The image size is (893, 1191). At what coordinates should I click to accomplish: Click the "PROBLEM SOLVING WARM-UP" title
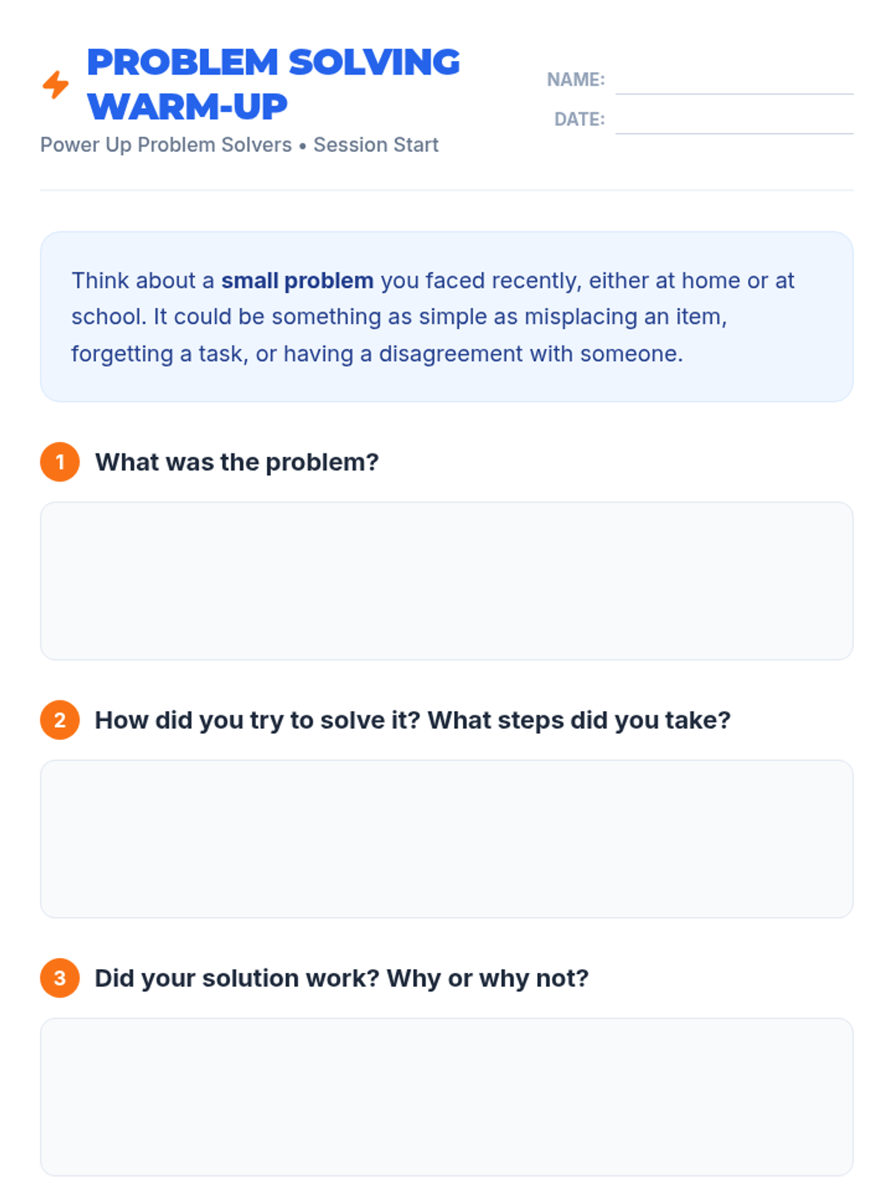click(273, 84)
